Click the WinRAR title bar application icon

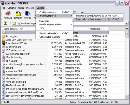point(3,3)
